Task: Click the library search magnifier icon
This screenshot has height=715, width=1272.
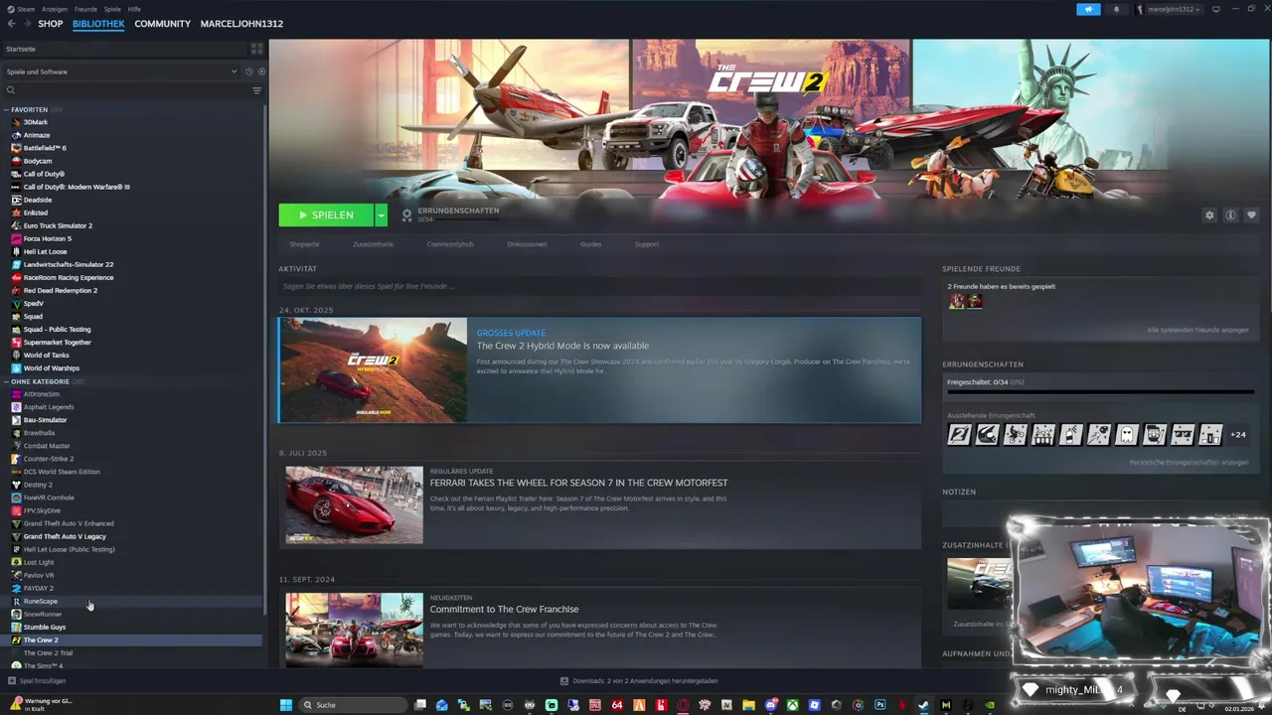Action: click(11, 90)
